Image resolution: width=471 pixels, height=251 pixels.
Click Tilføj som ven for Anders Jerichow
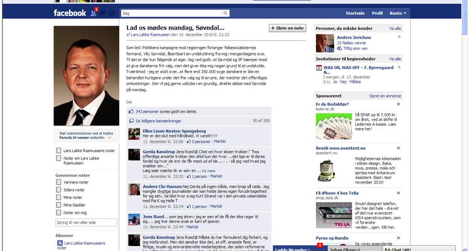[355, 48]
